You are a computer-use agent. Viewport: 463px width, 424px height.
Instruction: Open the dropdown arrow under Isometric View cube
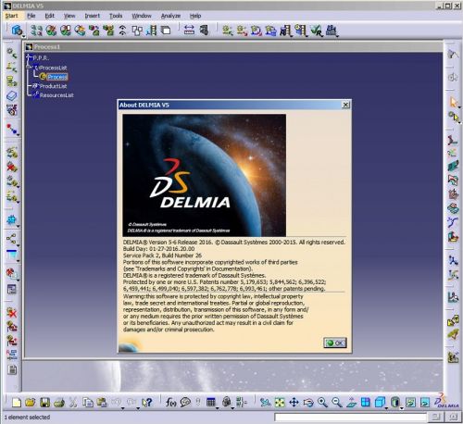(386, 408)
